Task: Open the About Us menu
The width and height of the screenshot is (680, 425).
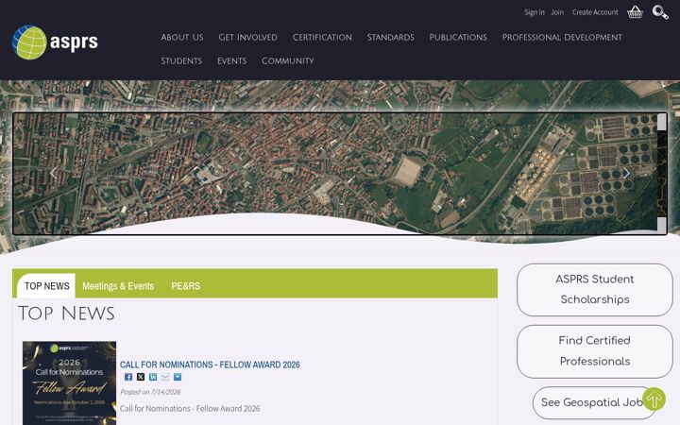Action: click(182, 37)
